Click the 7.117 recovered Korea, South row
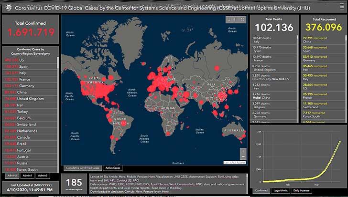The image size is (348, 197). click(x=323, y=114)
